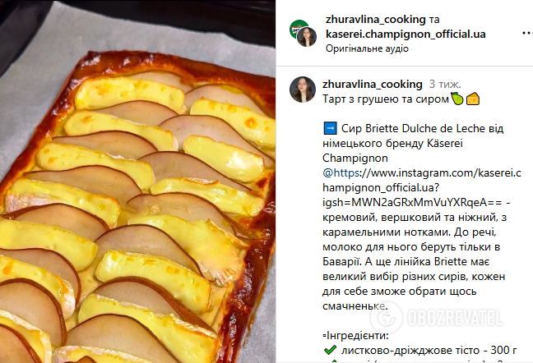This screenshot has width=533, height=363.
Task: Click the Käserei Champignon brand text
Action: (x=392, y=150)
